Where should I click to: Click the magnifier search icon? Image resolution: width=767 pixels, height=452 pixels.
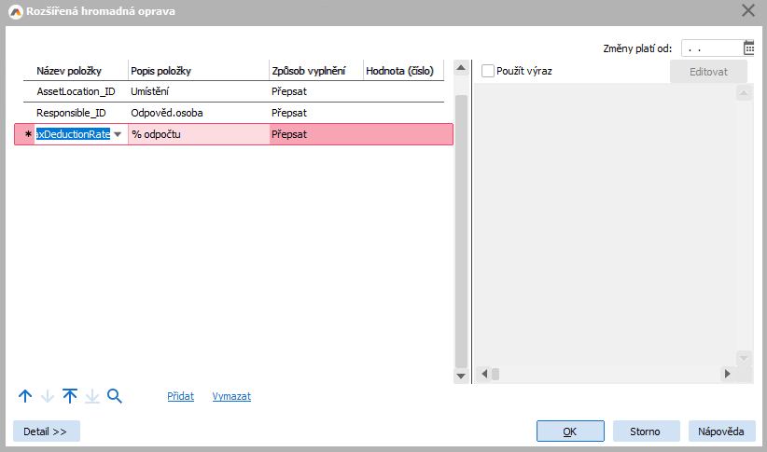[x=115, y=396]
